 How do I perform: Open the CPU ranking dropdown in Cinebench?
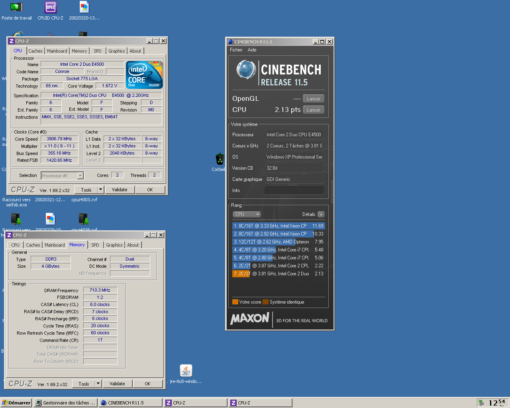[247, 214]
